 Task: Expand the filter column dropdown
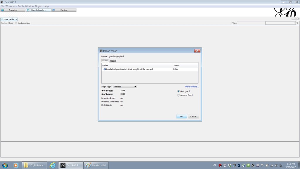[294, 23]
